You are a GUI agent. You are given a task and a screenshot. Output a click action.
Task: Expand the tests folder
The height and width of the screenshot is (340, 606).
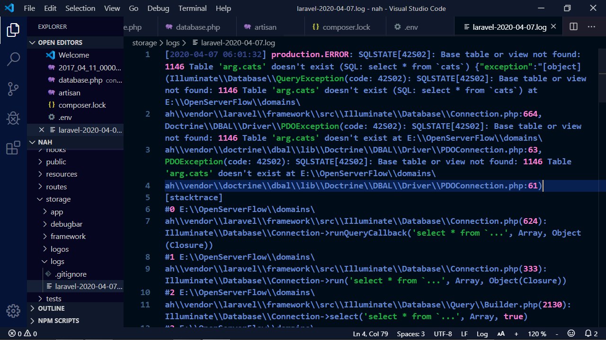[x=76, y=298]
